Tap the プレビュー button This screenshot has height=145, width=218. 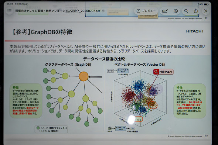[146, 11]
